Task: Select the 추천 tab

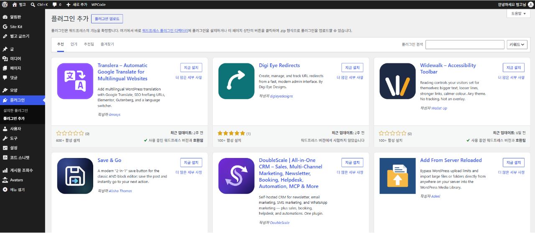Action: 61,44
